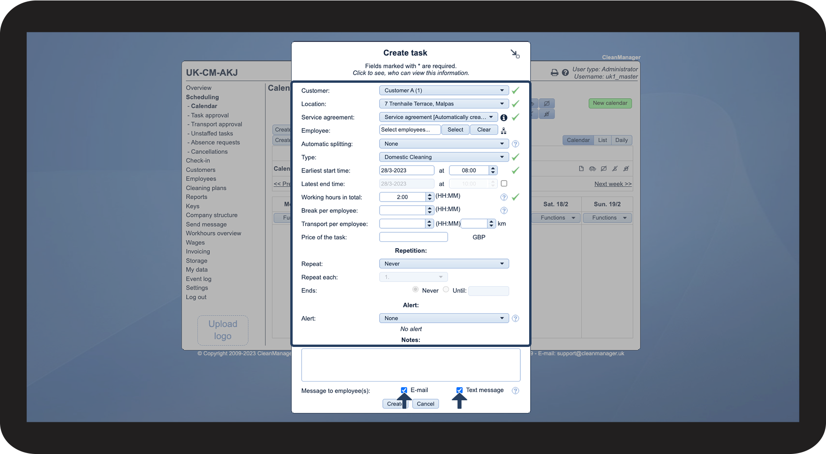Screen dimensions: 826x454
Task: Click the Price of the task field
Action: point(413,237)
